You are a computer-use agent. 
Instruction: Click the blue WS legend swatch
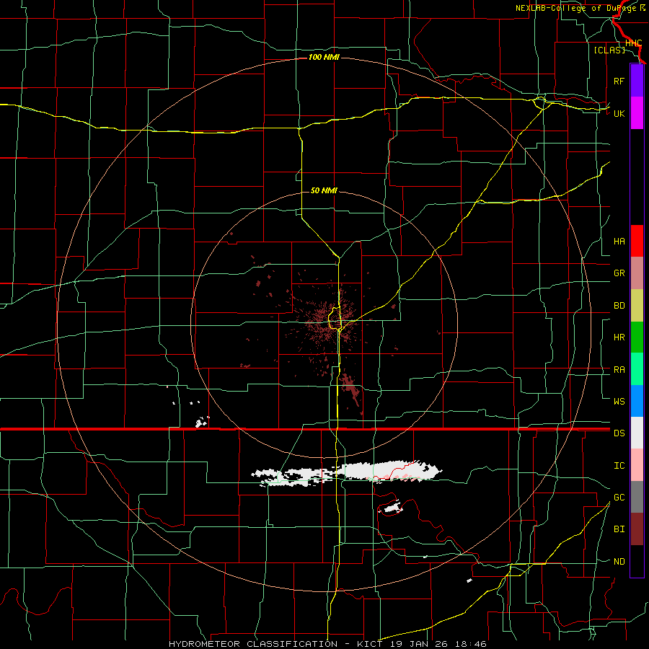[637, 401]
